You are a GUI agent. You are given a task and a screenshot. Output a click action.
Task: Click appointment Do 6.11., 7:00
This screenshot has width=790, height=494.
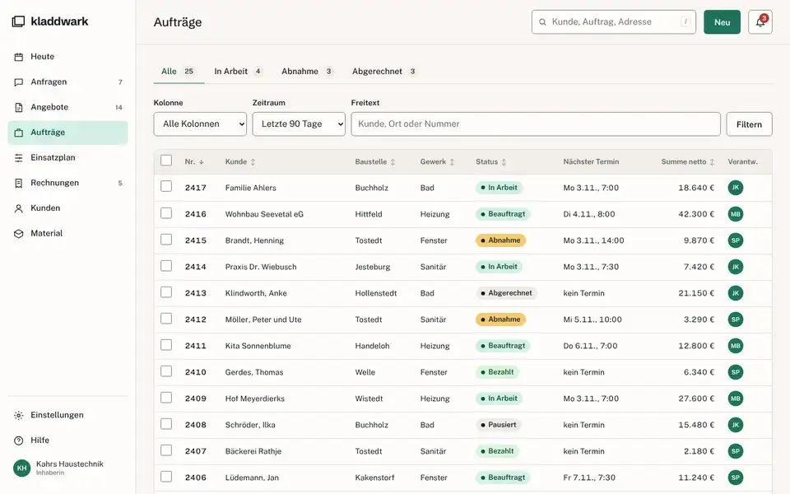[x=590, y=346]
